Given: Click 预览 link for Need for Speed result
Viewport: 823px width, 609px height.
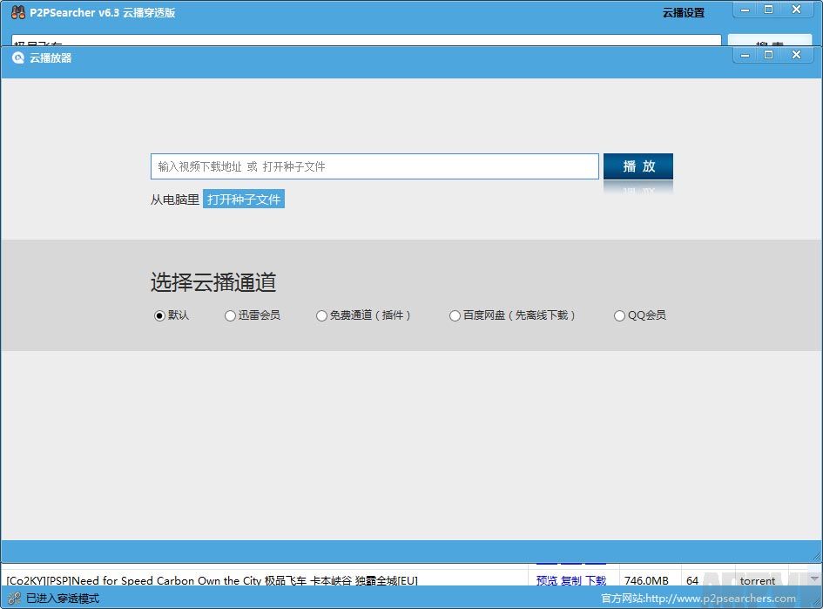Looking at the screenshot, I should tap(546, 580).
